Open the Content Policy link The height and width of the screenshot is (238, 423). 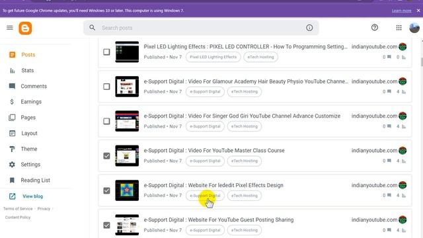pos(18,218)
